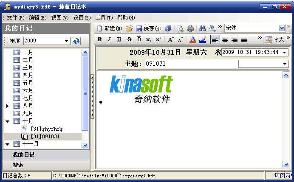Open the date-time picker dropdown
Screen dimensions: 294x182
pos(285,52)
